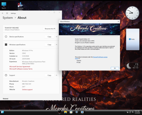Open Microsoft Software License Terms in Settings
Image resolution: width=142 pixels, height=115 pixels.
pos(21,69)
